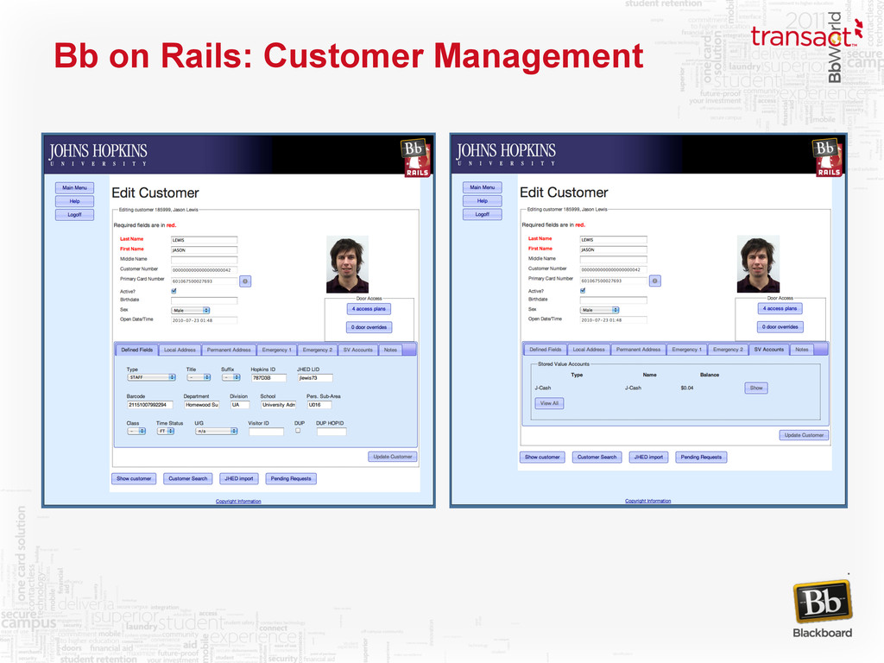Open the Sex dropdown in left window

[x=191, y=311]
